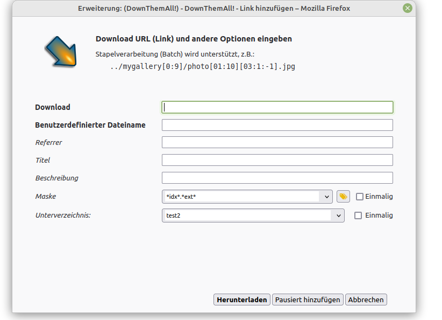This screenshot has height=320, width=442.
Task: Click the Titel label
Action: 42,160
